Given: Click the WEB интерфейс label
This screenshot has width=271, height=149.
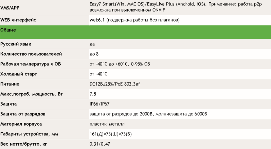Looking at the screenshot, I should coord(18,20).
